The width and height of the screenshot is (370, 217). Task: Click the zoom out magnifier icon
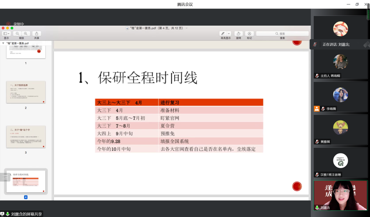point(17,34)
